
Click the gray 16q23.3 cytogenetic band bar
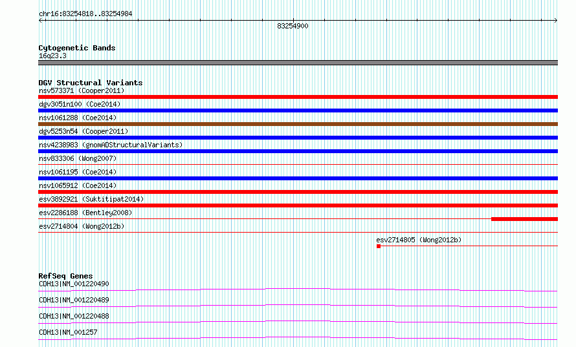click(298, 63)
